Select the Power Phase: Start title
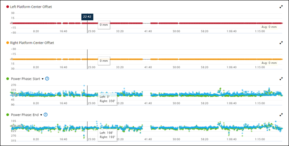This screenshot has width=289, height=146. coord(26,79)
